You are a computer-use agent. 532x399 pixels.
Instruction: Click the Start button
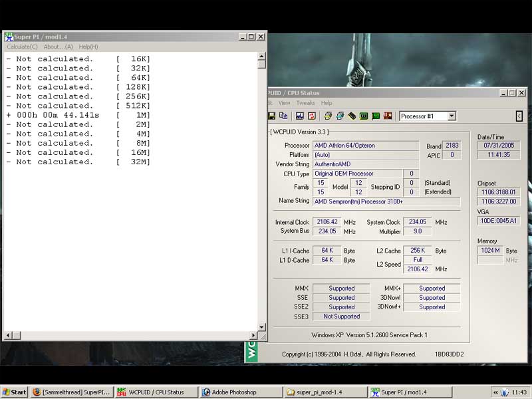[14, 392]
